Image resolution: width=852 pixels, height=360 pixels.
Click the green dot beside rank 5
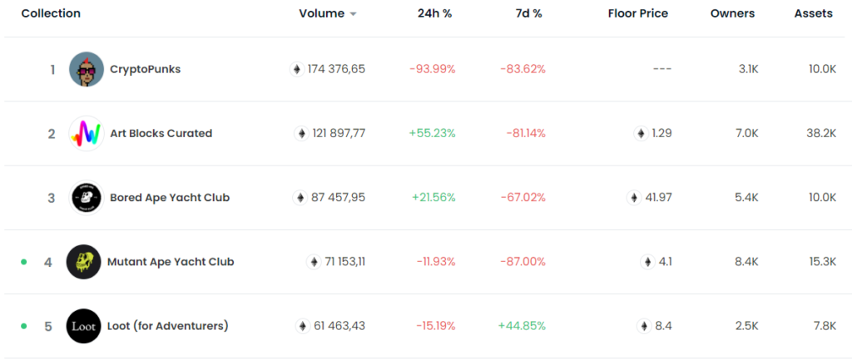(24, 326)
